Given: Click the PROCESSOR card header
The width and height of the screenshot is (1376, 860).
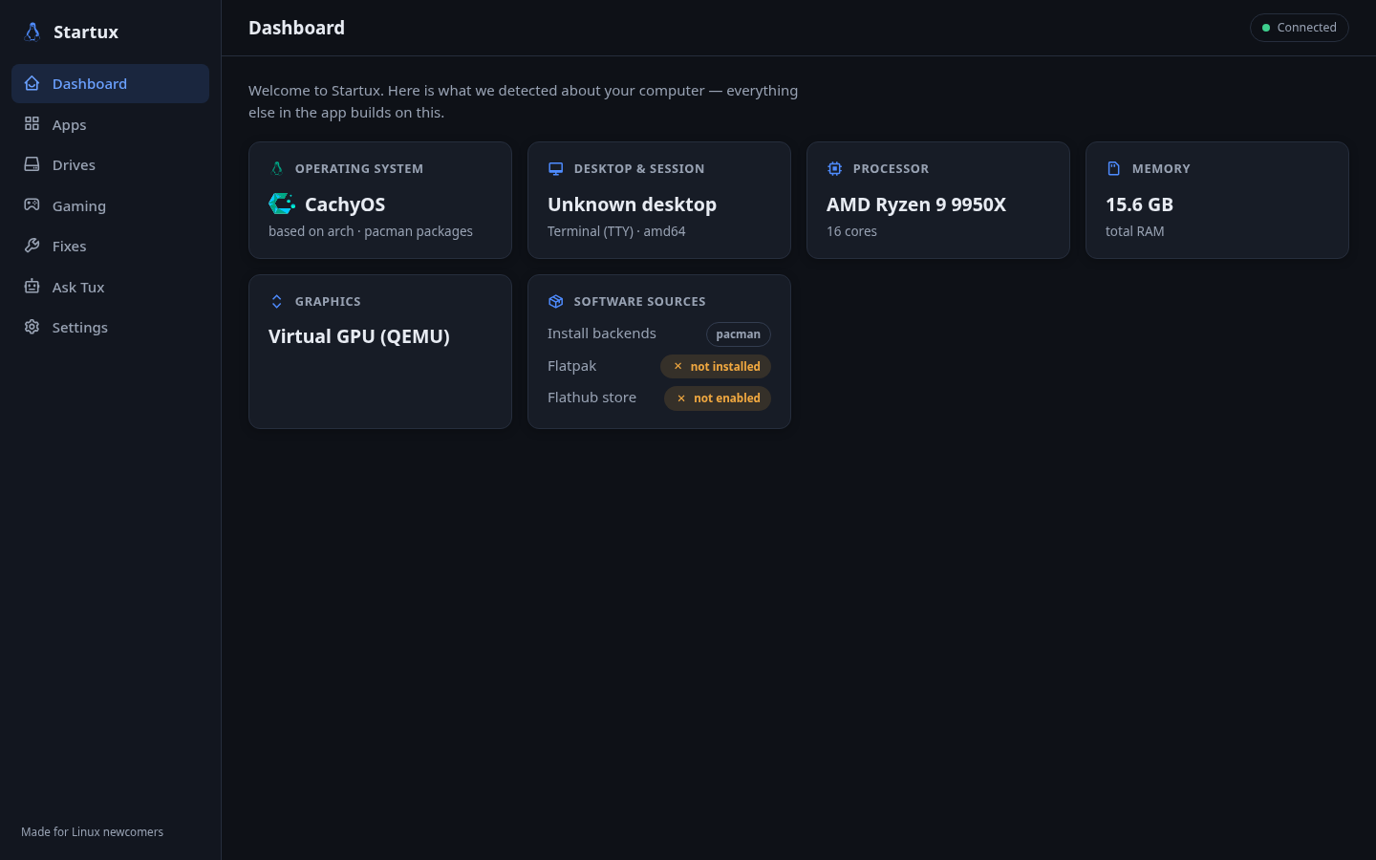Looking at the screenshot, I should tap(891, 168).
